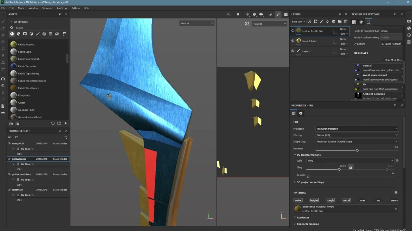
Task: Open the Base color channel dropdown
Action: click(x=299, y=21)
